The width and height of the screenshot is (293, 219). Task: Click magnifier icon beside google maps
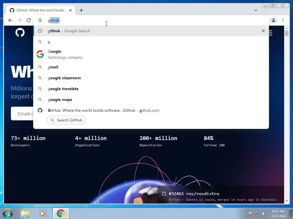click(40, 100)
